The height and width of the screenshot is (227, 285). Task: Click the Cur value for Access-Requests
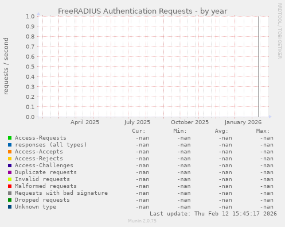click(x=142, y=138)
